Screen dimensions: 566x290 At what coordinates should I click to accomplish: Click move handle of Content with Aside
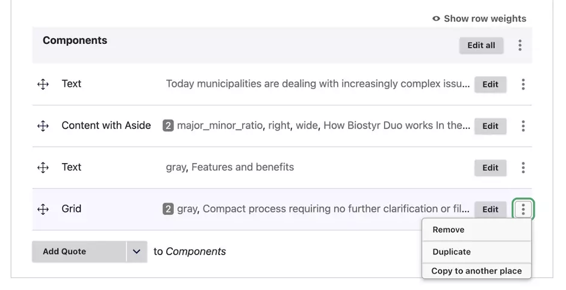tap(43, 126)
